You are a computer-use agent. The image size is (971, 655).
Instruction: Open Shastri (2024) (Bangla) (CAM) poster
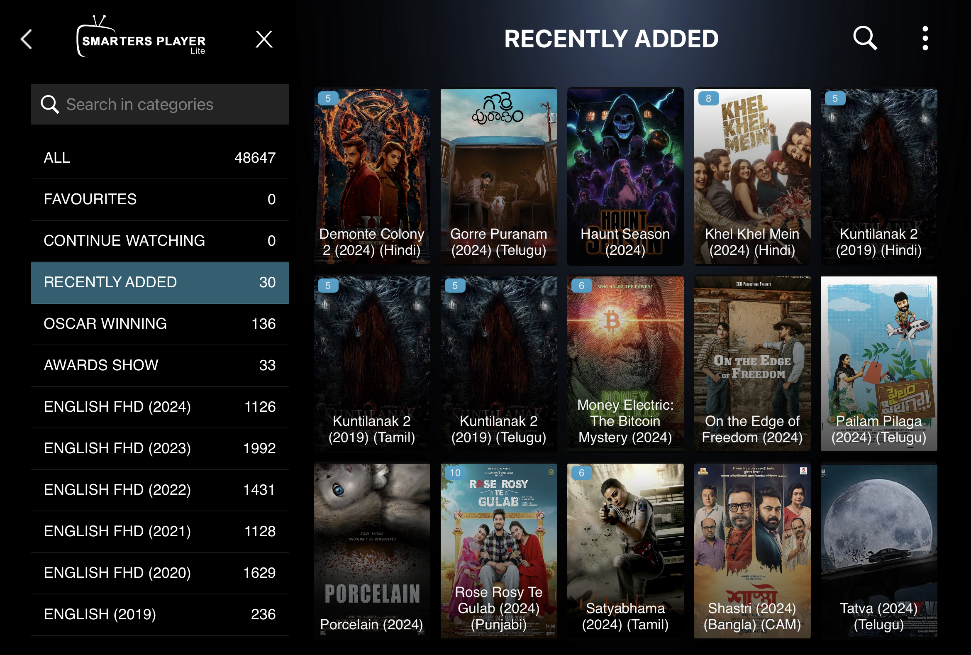coord(752,550)
